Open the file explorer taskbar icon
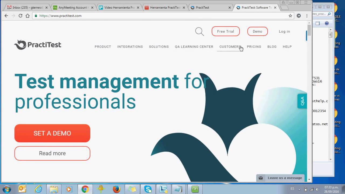The width and height of the screenshot is (345, 194). [x=54, y=189]
